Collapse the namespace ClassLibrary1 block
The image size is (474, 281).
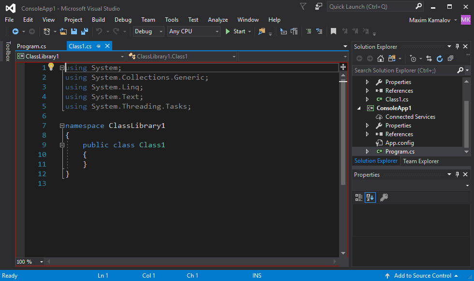tap(62, 126)
